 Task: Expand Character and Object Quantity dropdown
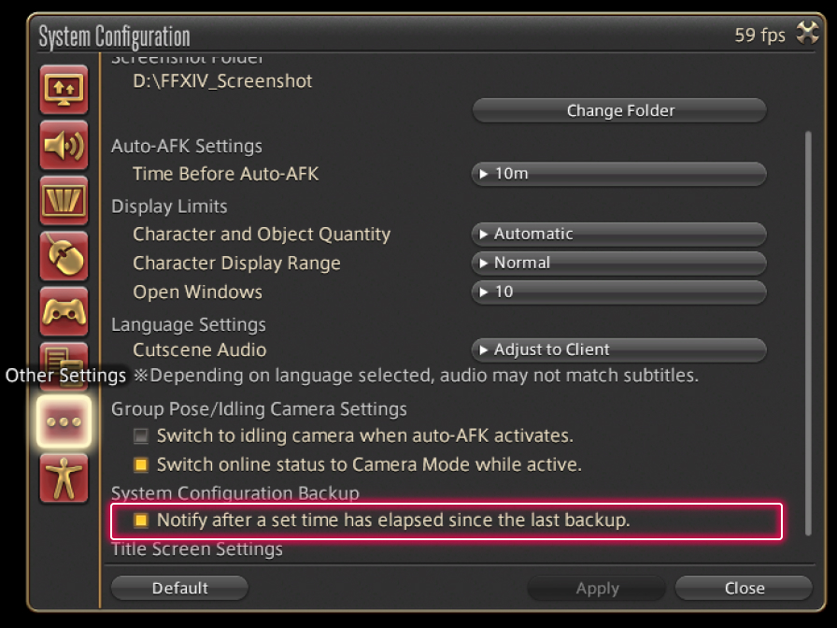tap(618, 234)
